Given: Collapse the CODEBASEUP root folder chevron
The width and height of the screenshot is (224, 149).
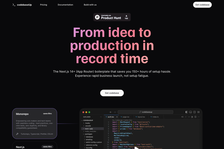Looking at the screenshot, I should [82, 120].
